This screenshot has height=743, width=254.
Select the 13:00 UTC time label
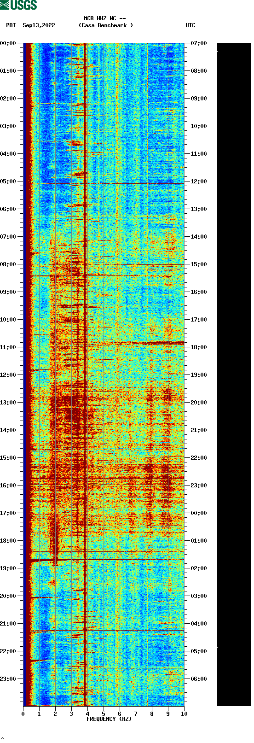pyautogui.click(x=199, y=209)
